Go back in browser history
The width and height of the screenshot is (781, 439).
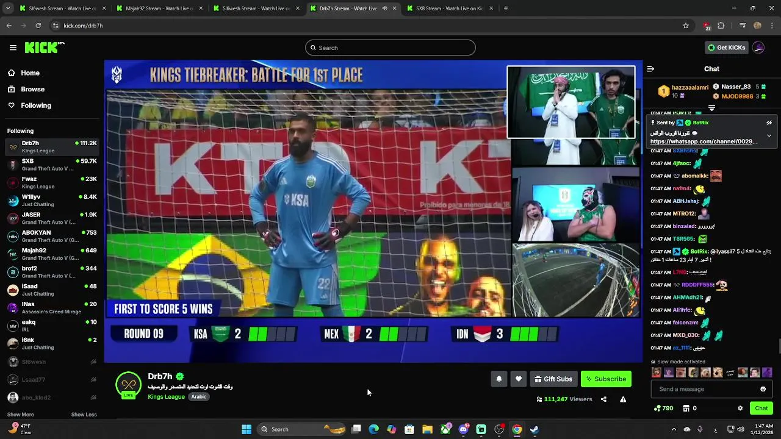pos(9,26)
